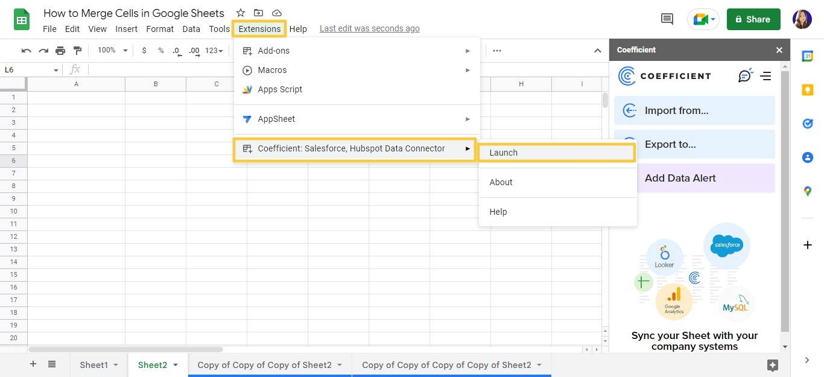Expand the Name Box dropdown arrow
This screenshot has height=377, width=824.
56,70
